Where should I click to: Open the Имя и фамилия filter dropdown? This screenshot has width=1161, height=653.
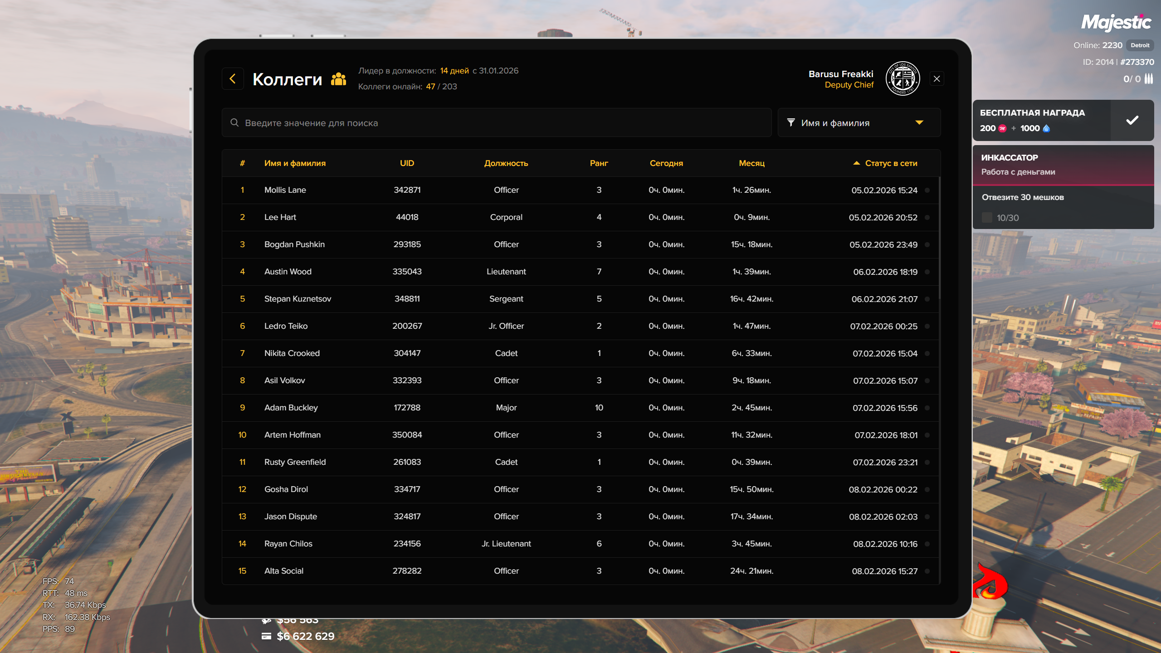(x=859, y=123)
